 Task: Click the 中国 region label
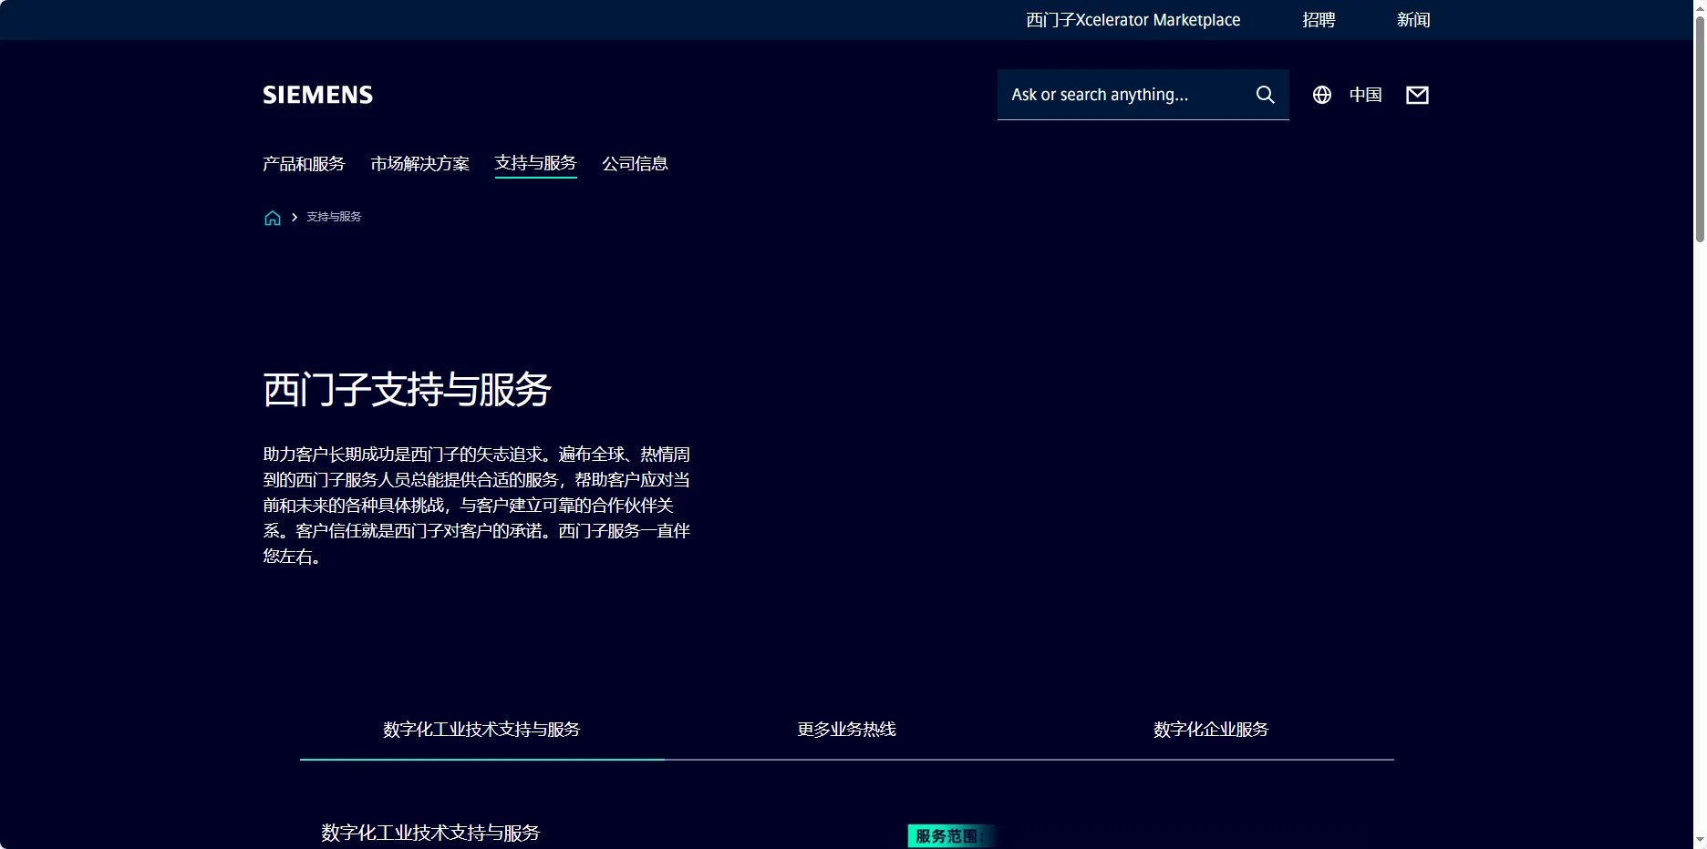point(1365,94)
